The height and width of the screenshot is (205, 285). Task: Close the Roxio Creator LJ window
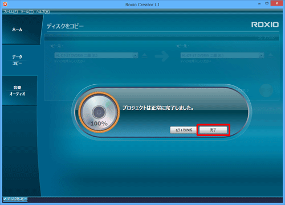coord(277,3)
